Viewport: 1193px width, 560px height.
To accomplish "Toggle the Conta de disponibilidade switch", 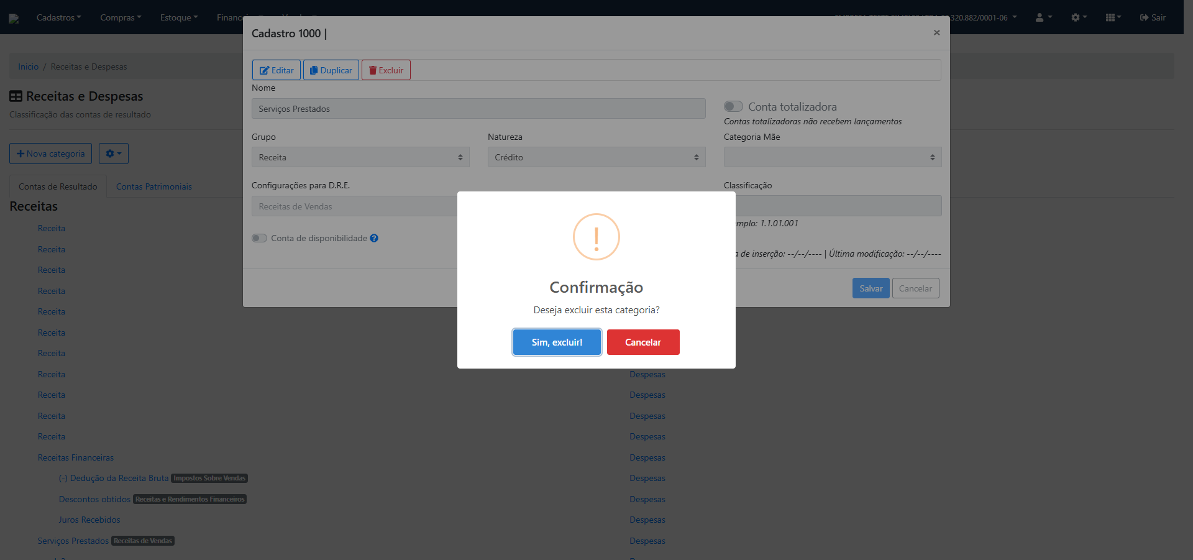I will [259, 238].
